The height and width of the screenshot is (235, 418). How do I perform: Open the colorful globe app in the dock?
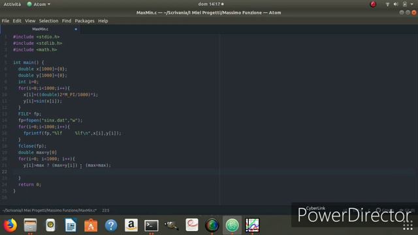212,225
